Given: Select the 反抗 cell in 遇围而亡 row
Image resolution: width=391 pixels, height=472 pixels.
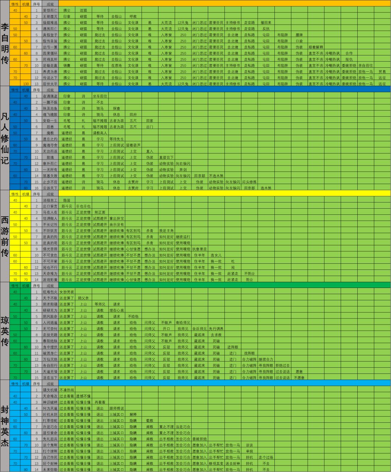Looking at the screenshot, I should coord(266,29).
